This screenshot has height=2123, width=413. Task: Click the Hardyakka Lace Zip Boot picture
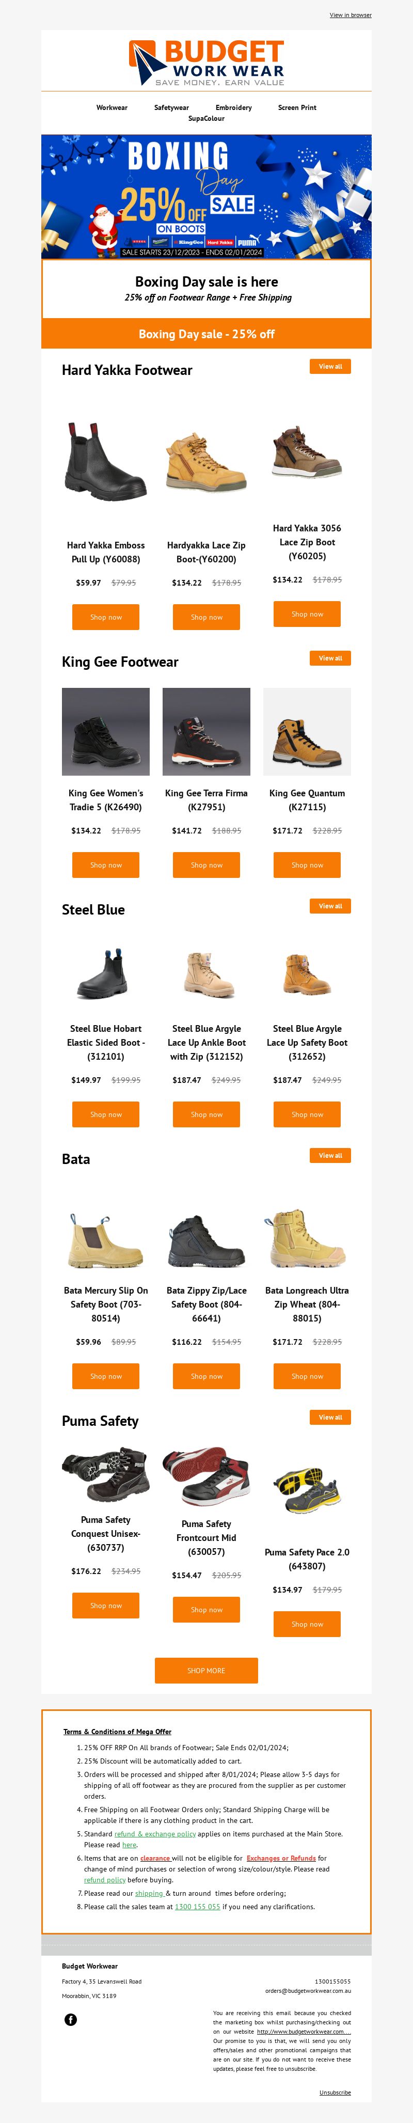206,461
